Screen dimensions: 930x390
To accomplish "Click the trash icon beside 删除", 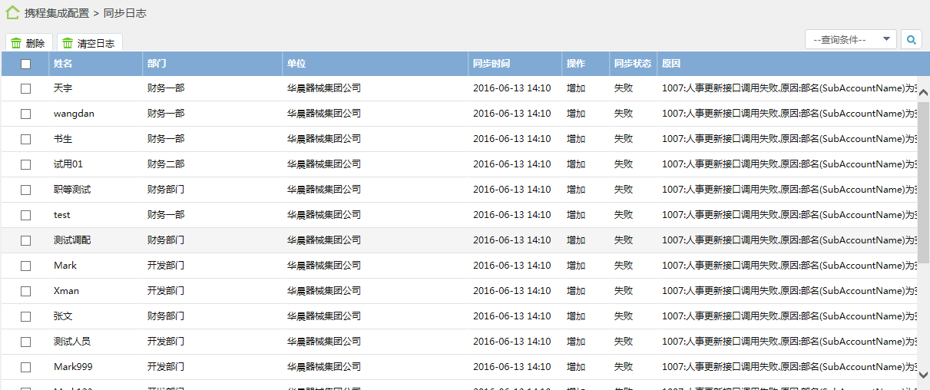I will (16, 44).
